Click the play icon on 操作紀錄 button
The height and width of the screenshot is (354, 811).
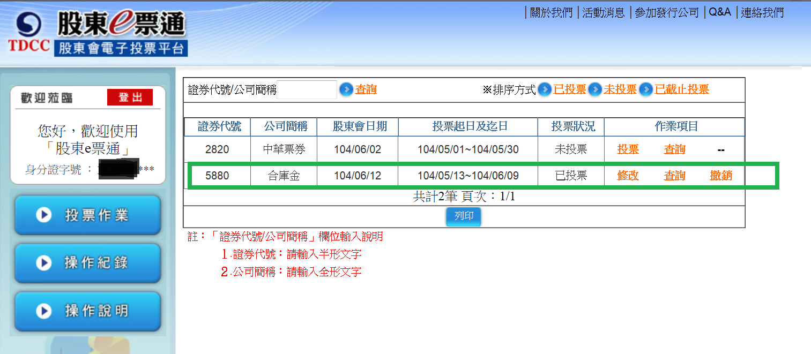(x=43, y=263)
